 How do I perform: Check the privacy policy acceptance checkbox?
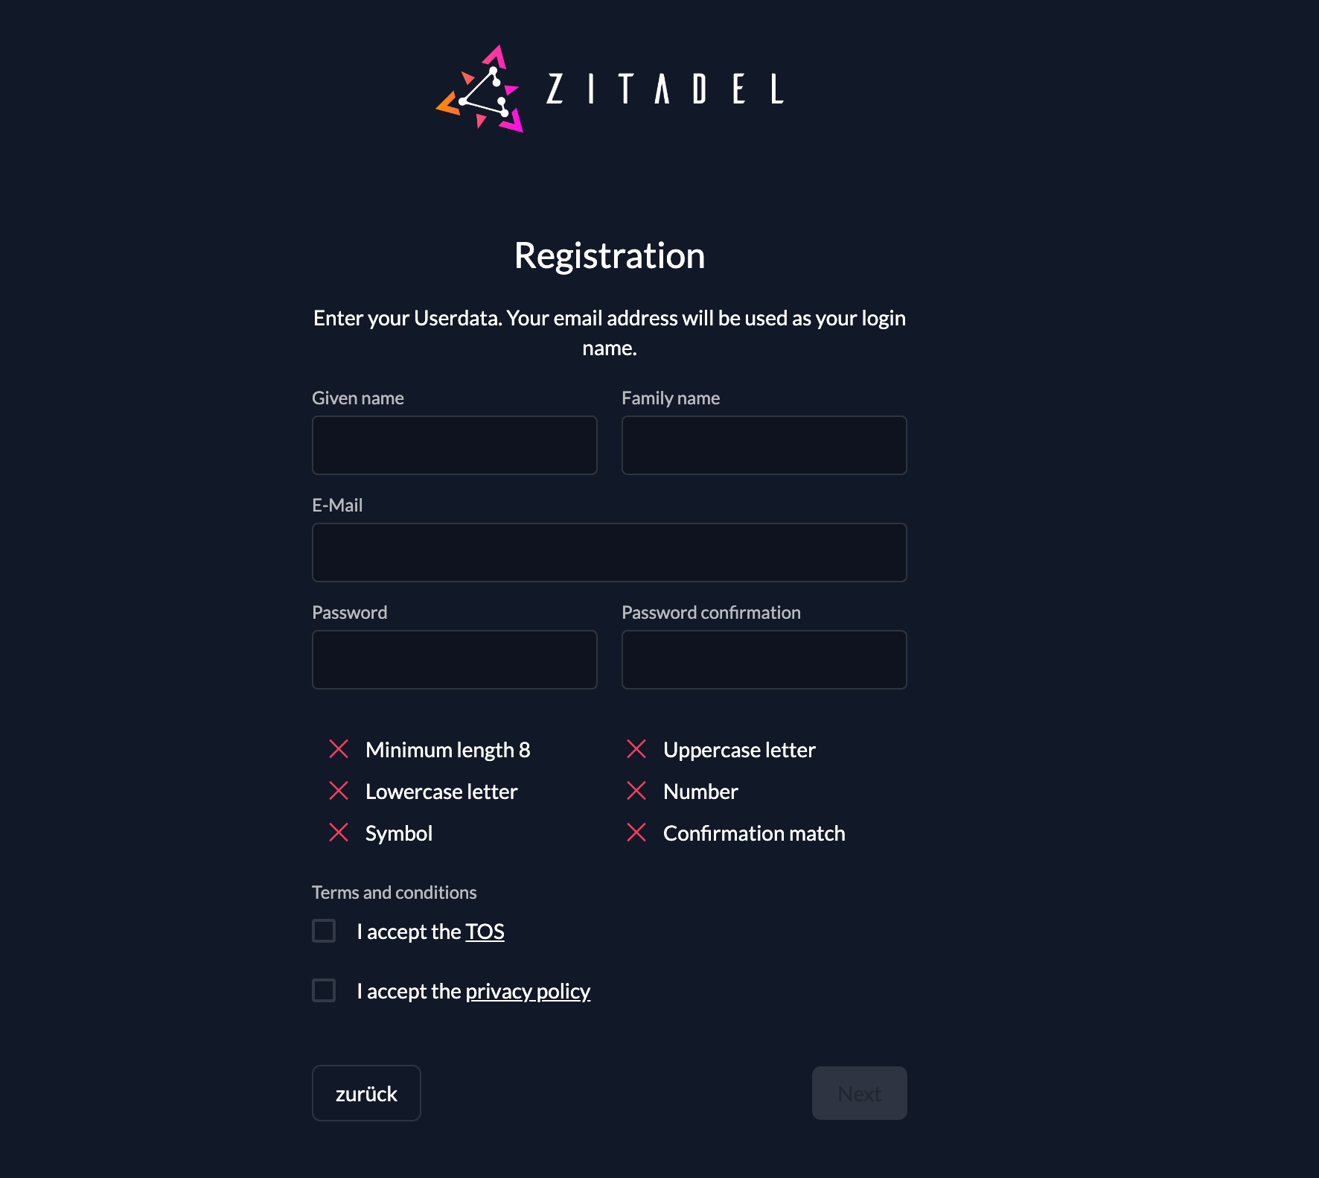click(324, 990)
